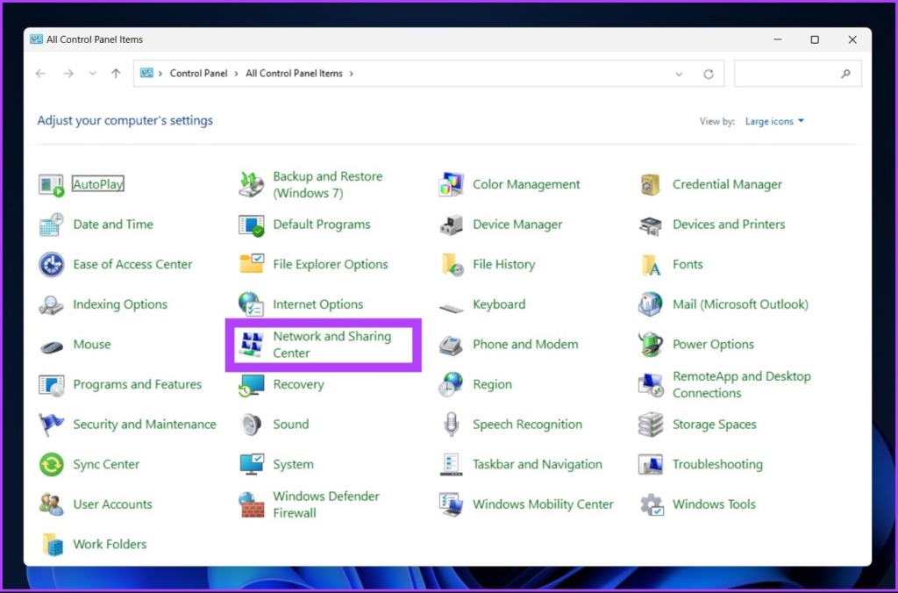Click the Power Options icon
The height and width of the screenshot is (593, 898).
651,345
